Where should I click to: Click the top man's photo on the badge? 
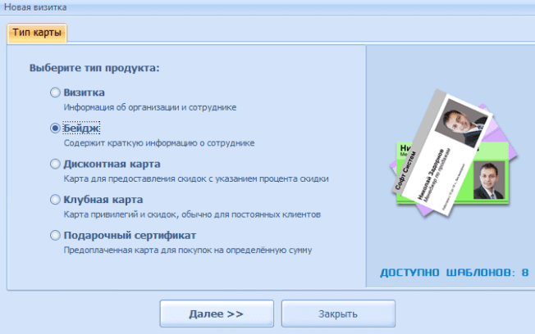click(457, 124)
